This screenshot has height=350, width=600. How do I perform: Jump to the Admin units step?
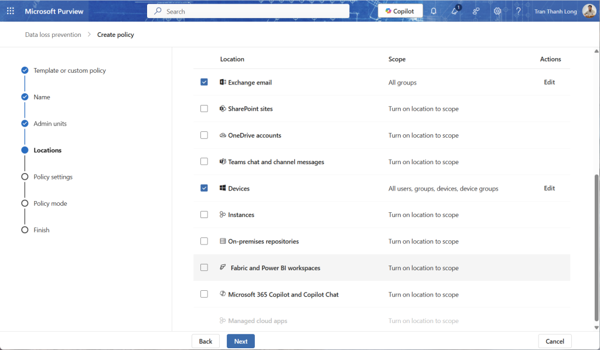pyautogui.click(x=50, y=124)
